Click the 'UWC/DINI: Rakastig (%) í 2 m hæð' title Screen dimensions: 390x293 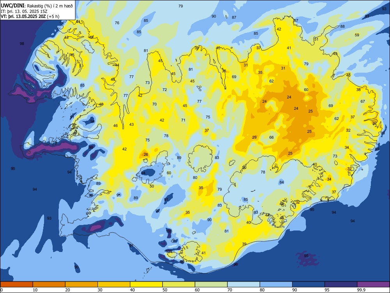(x=37, y=6)
